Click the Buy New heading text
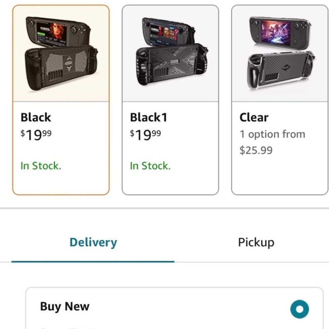 pyautogui.click(x=64, y=306)
